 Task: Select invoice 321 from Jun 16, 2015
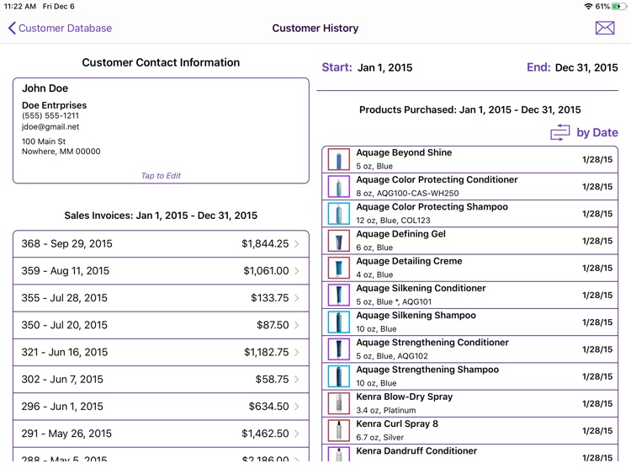161,352
